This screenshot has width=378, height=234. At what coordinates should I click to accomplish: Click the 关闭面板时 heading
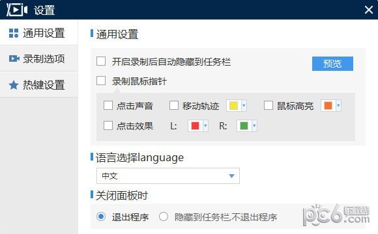coord(122,195)
